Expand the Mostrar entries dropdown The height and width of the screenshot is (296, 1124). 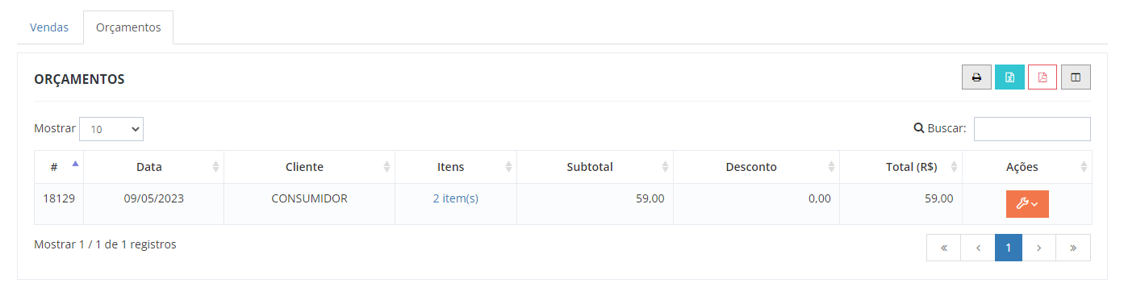tap(111, 129)
